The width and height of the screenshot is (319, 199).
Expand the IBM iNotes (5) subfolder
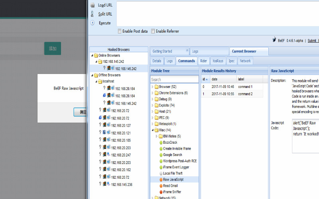click(x=156, y=136)
